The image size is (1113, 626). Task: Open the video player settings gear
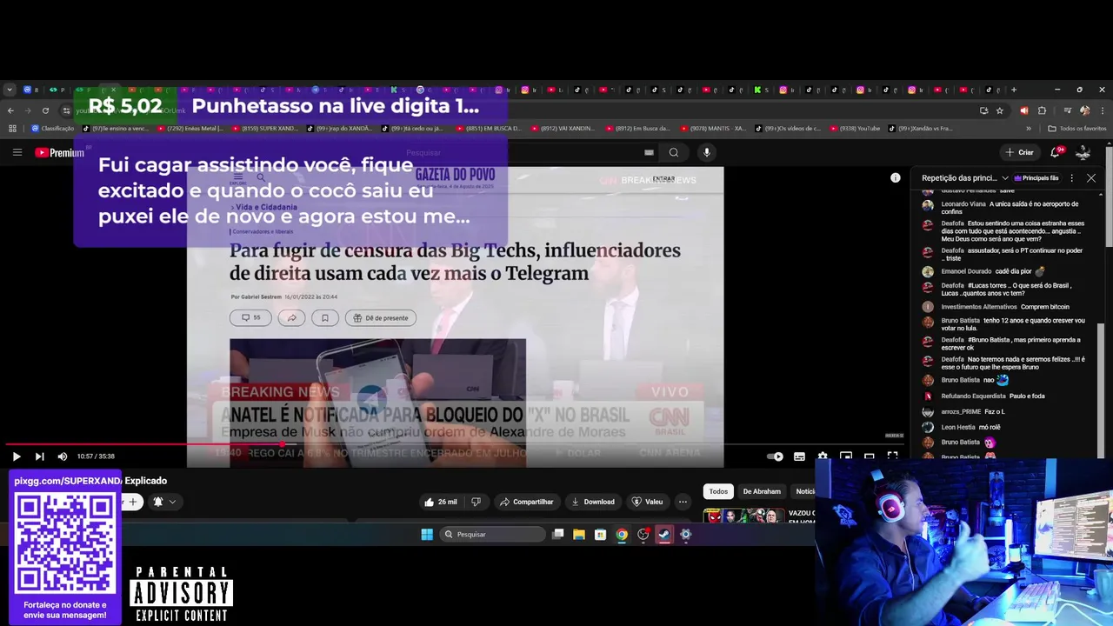(x=823, y=456)
